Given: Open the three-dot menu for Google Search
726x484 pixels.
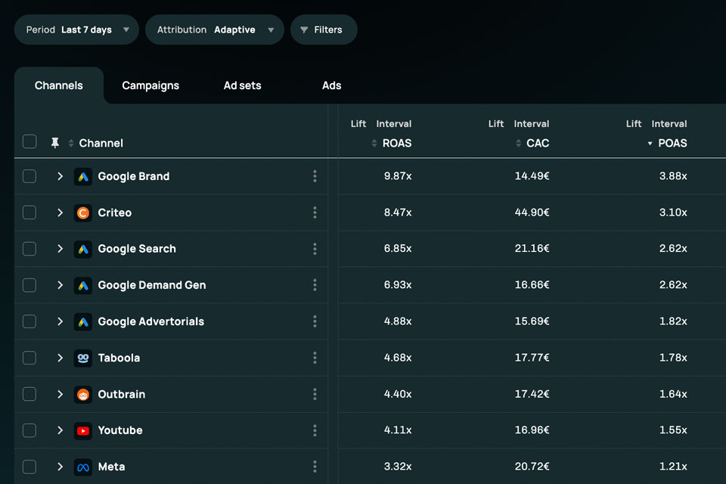Looking at the screenshot, I should [x=315, y=249].
